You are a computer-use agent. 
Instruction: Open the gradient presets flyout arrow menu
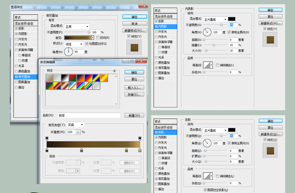coord(114,71)
